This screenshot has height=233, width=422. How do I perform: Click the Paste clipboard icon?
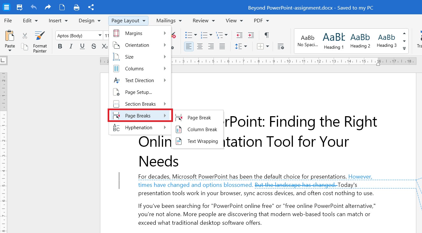10,36
